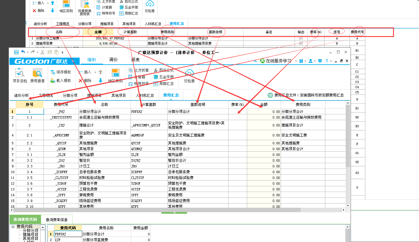Image resolution: width=419 pixels, height=242 pixels.
Task: Click the scissors cut icon
Action: tap(43, 52)
